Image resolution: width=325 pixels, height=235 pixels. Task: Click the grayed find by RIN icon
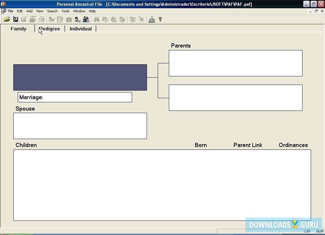point(105,19)
